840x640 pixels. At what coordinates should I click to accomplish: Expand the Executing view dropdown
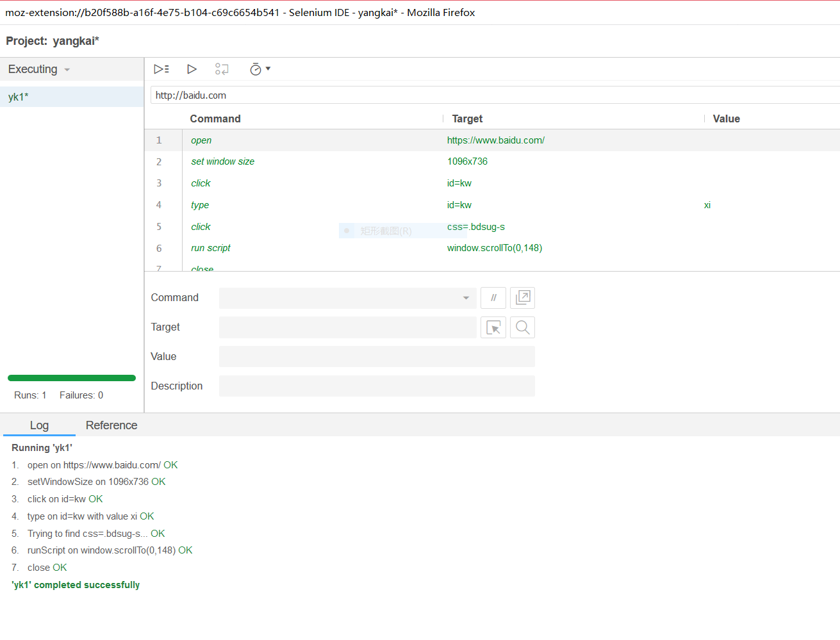click(x=38, y=69)
